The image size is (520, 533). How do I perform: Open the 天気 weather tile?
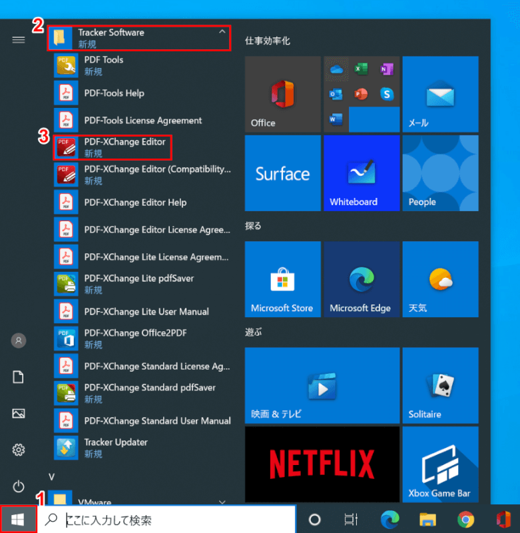point(441,279)
